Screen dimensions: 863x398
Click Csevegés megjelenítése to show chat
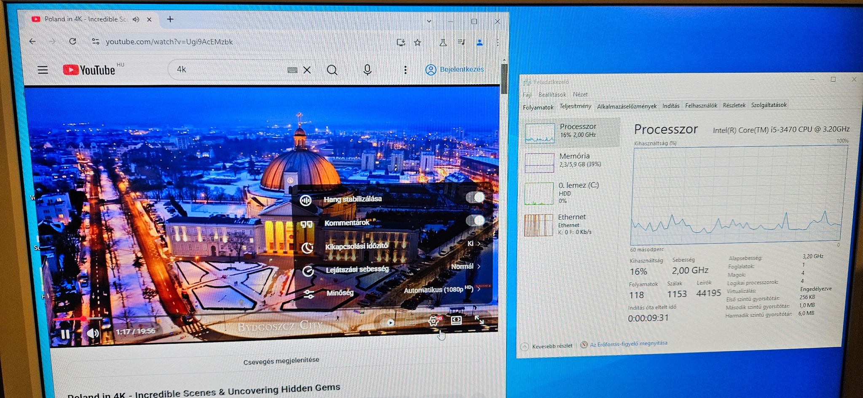[281, 361]
